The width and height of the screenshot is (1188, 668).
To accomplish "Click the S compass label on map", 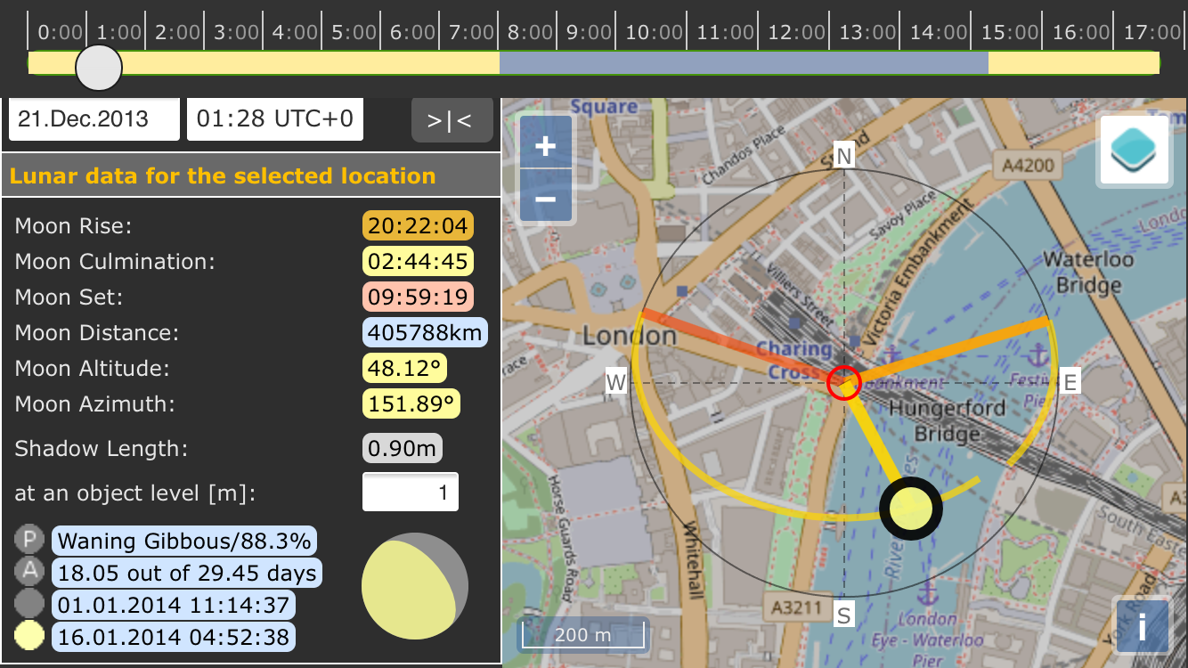I will coord(843,613).
